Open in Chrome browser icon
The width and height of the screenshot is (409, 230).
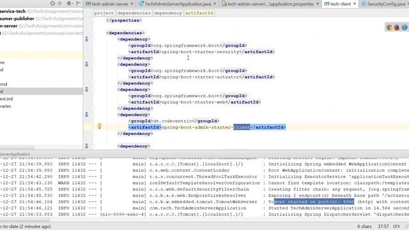[x=389, y=27]
